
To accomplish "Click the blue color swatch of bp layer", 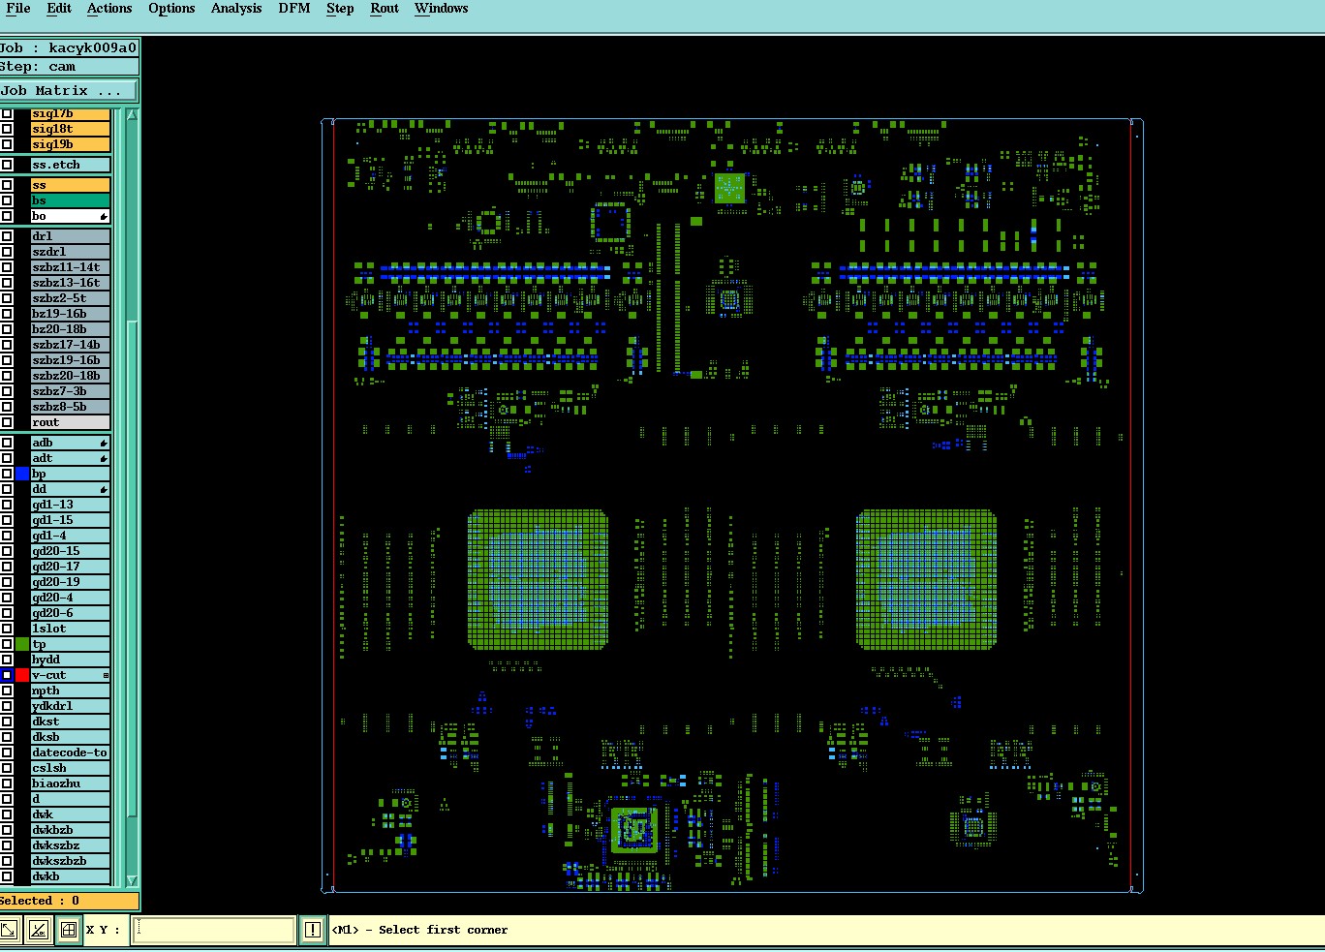I will [22, 474].
